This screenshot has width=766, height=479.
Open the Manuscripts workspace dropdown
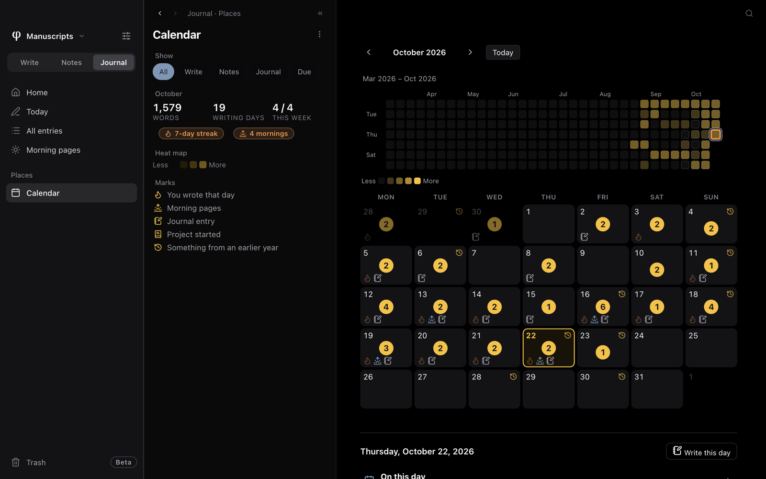pyautogui.click(x=48, y=36)
